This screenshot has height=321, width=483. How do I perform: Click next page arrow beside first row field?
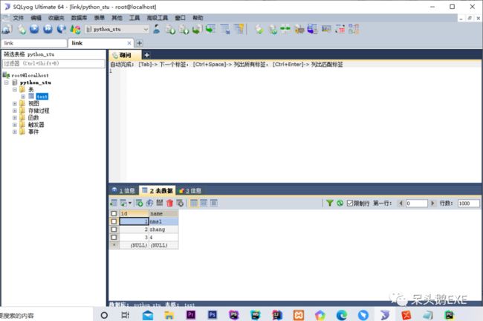tap(432, 203)
